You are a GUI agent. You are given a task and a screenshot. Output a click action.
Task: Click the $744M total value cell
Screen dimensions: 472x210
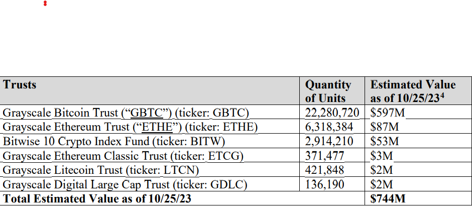pyautogui.click(x=387, y=199)
